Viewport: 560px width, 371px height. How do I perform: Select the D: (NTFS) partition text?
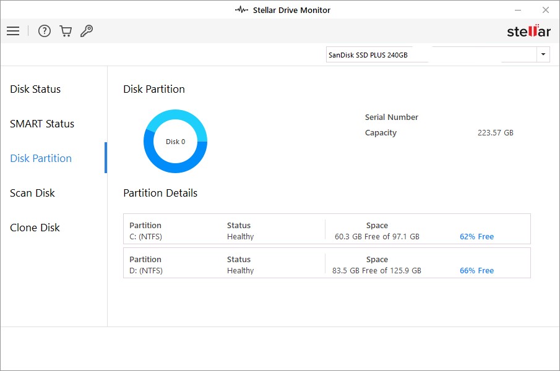coord(145,270)
